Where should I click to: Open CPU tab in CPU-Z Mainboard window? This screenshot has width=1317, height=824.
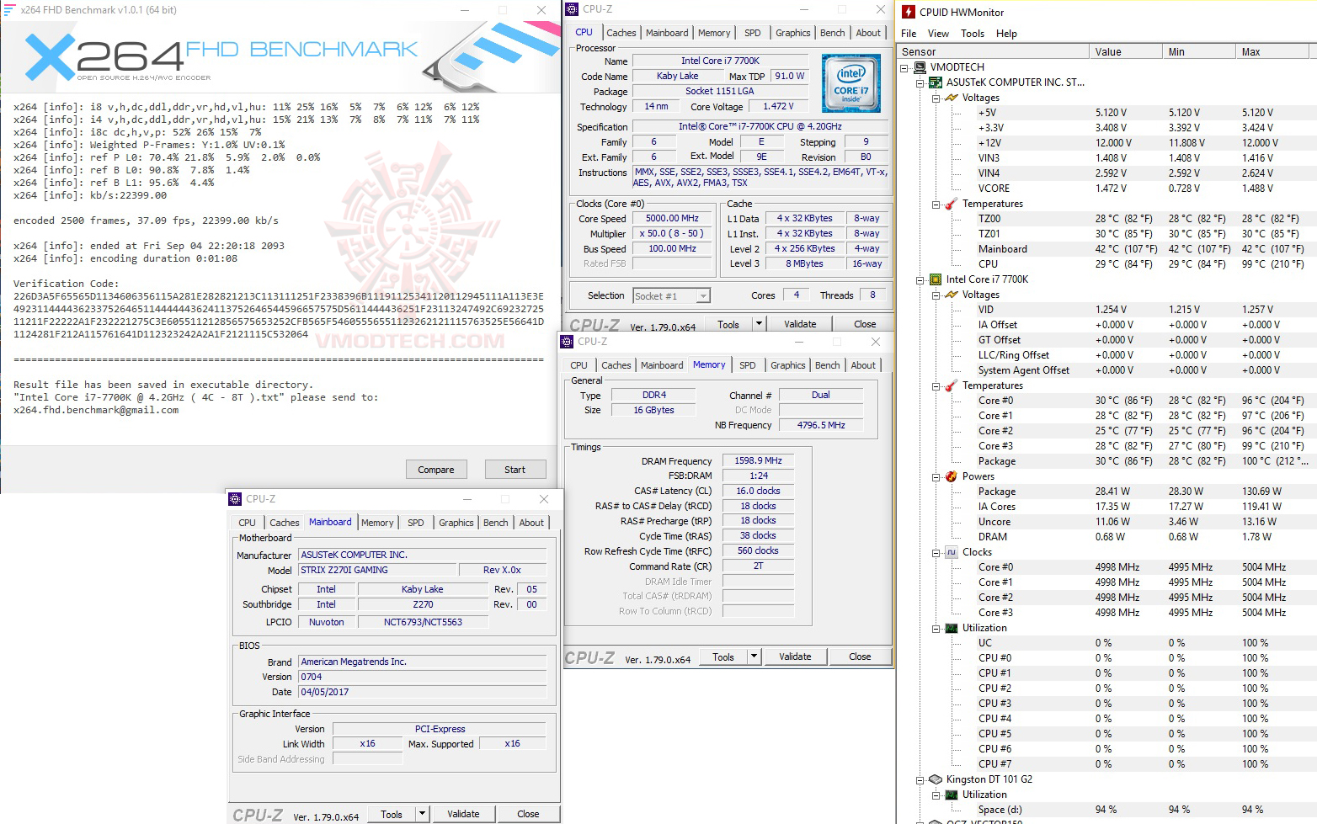point(247,523)
